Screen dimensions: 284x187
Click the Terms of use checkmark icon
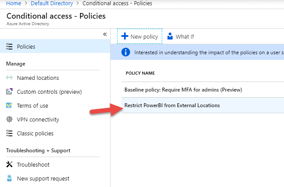coord(9,105)
